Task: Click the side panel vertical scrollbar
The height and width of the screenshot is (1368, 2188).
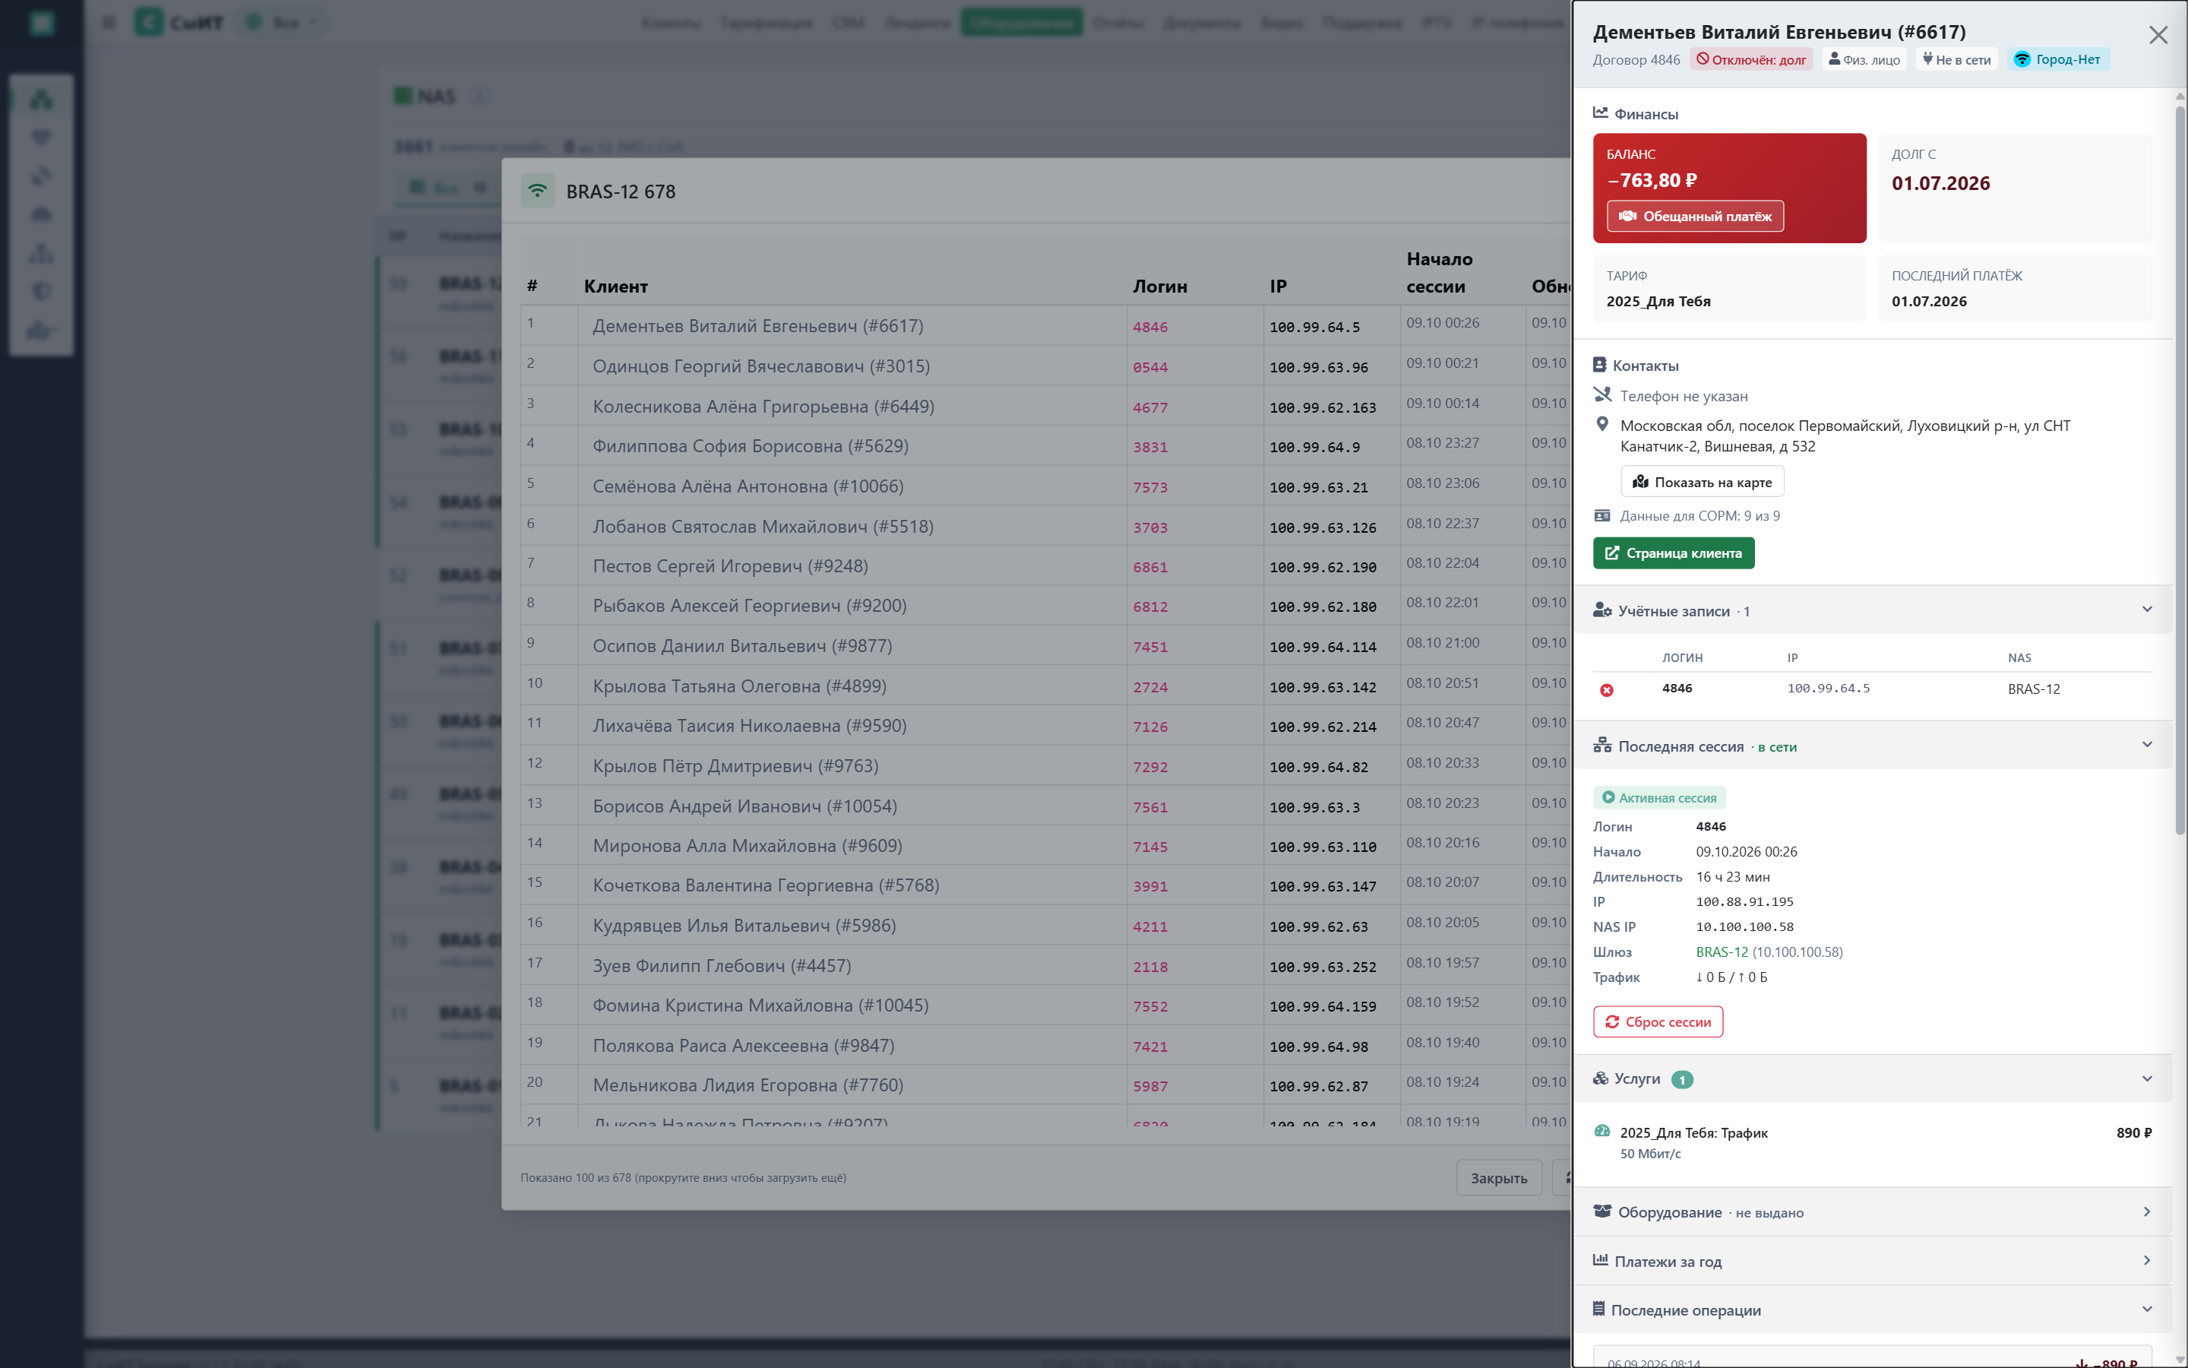Action: [2179, 470]
